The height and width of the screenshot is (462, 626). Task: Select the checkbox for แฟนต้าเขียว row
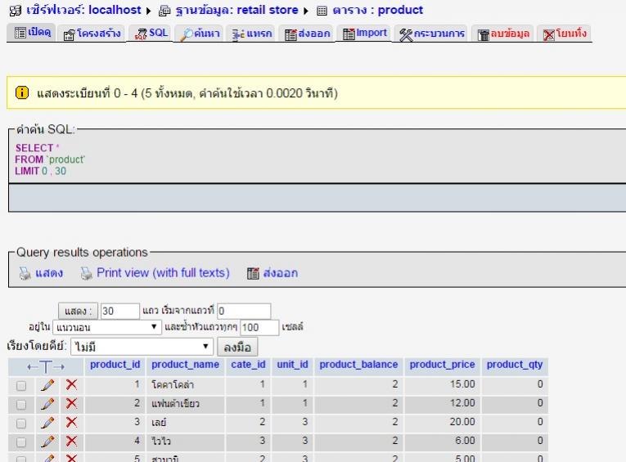21,404
